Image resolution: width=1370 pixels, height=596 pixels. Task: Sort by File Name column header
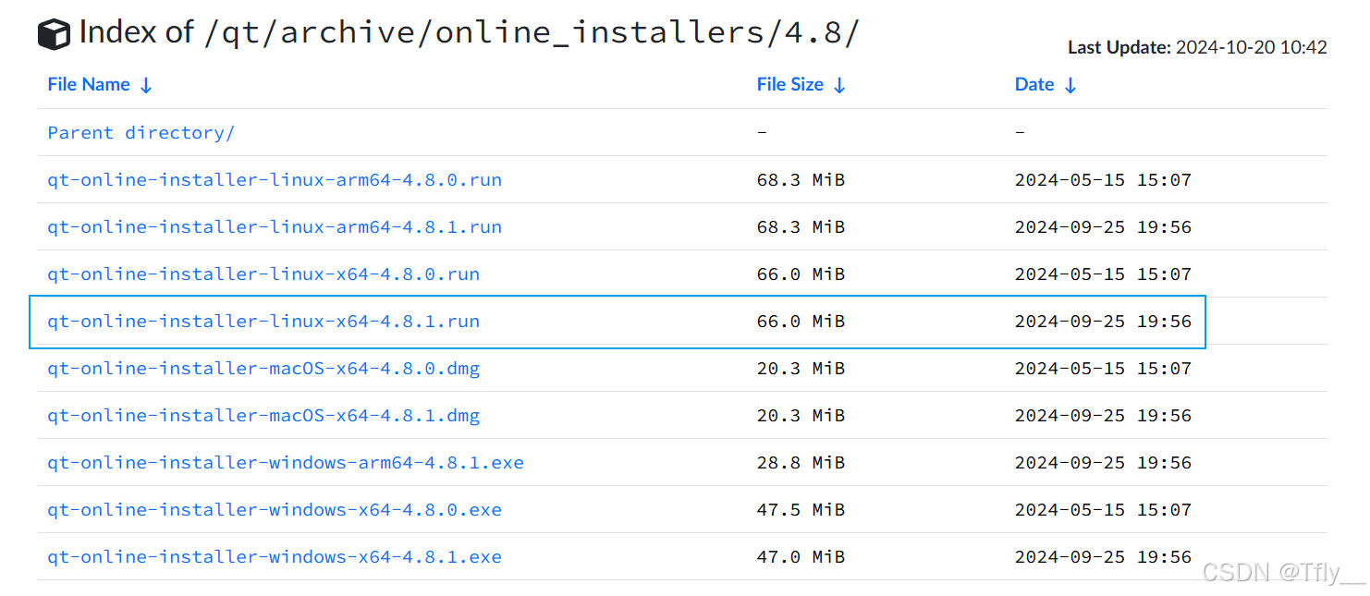89,85
